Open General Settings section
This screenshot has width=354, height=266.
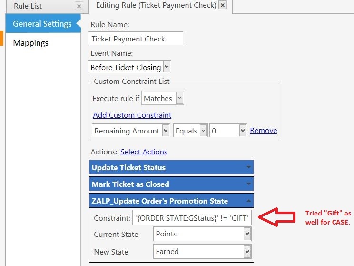[x=42, y=24]
